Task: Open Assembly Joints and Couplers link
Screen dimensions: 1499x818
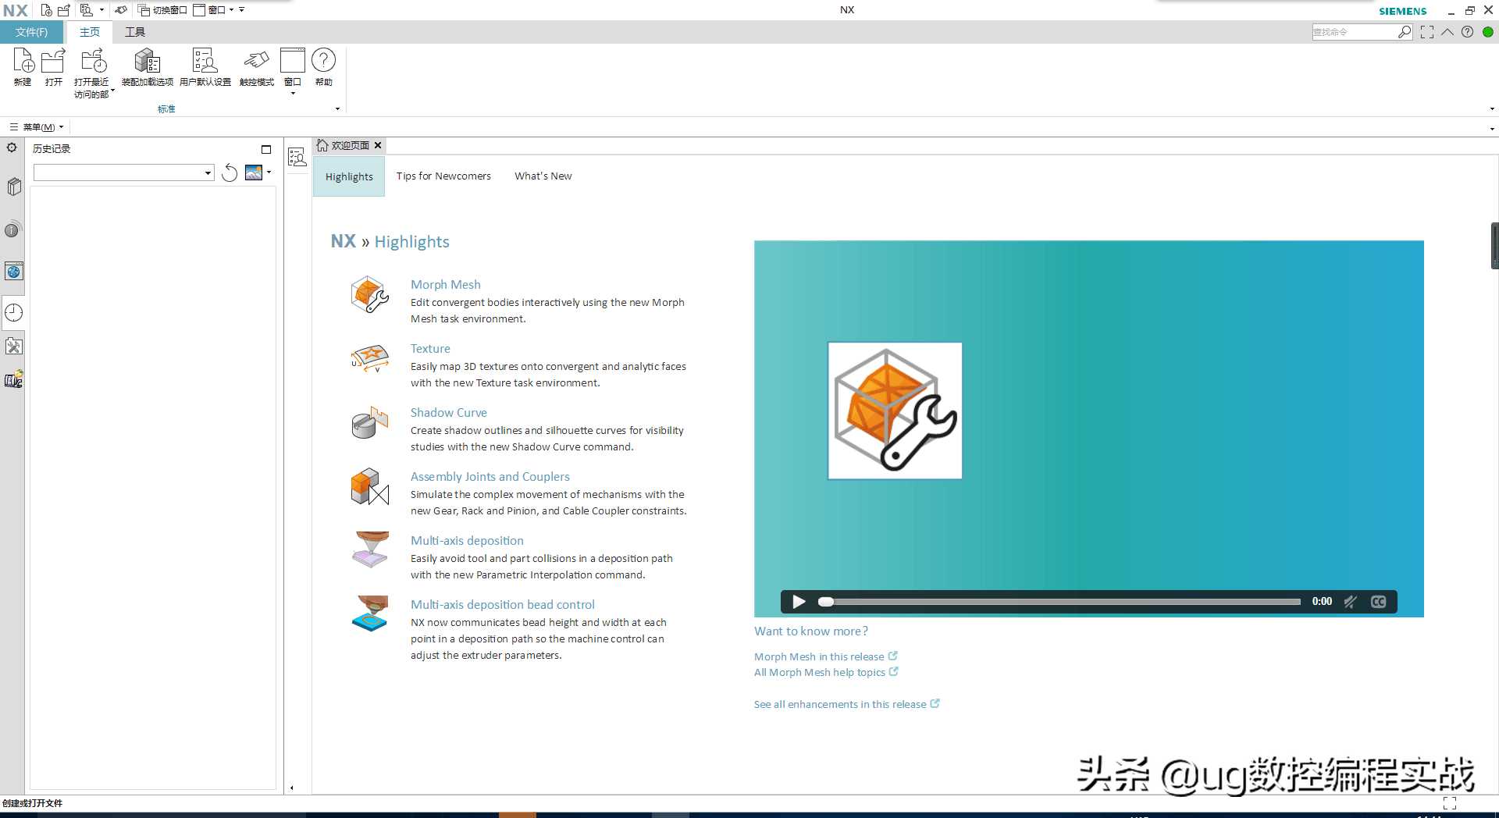Action: point(490,477)
